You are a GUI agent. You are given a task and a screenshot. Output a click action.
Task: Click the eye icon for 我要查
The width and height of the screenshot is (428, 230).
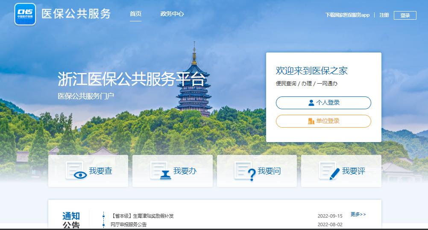[79, 175]
